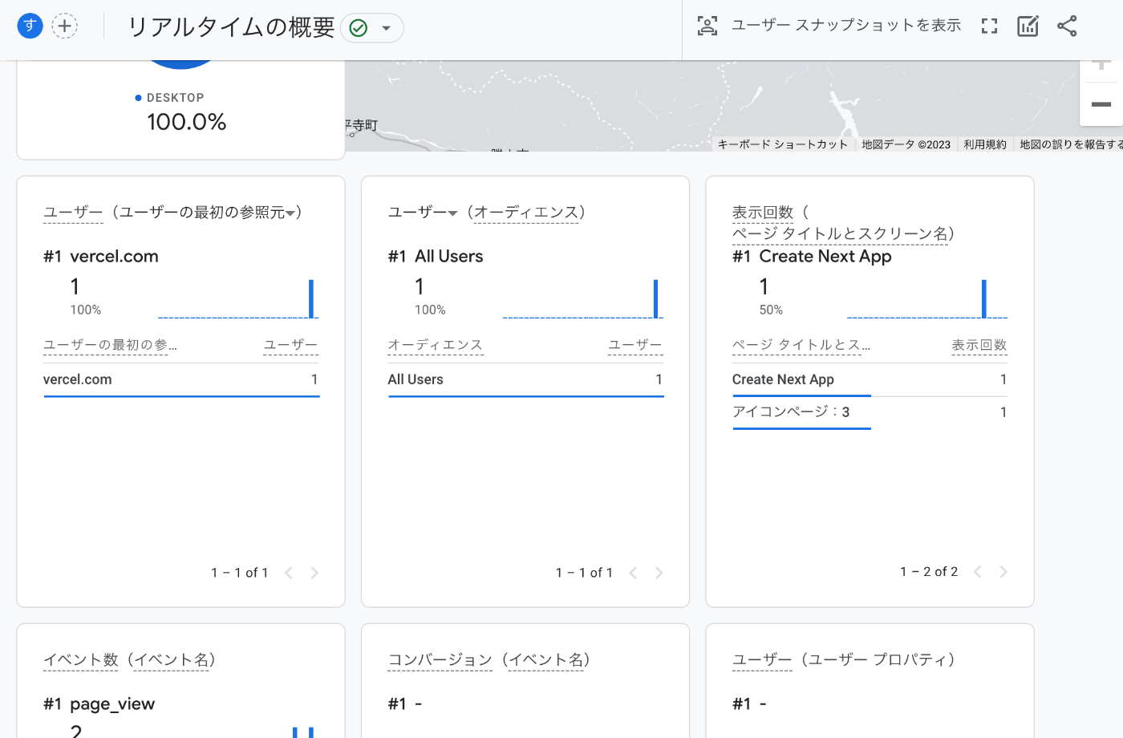The height and width of the screenshot is (738, 1123).
Task: Click the share report icon
Action: 1067,26
